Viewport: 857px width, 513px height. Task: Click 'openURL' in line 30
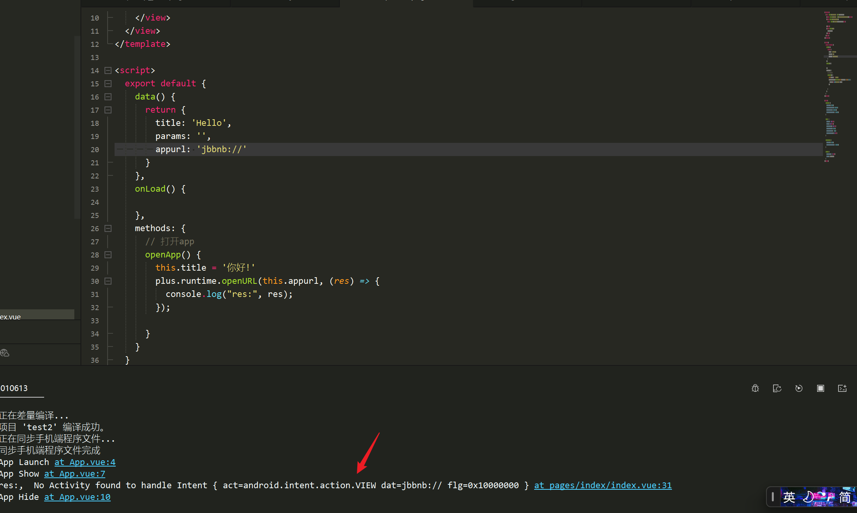(x=239, y=281)
